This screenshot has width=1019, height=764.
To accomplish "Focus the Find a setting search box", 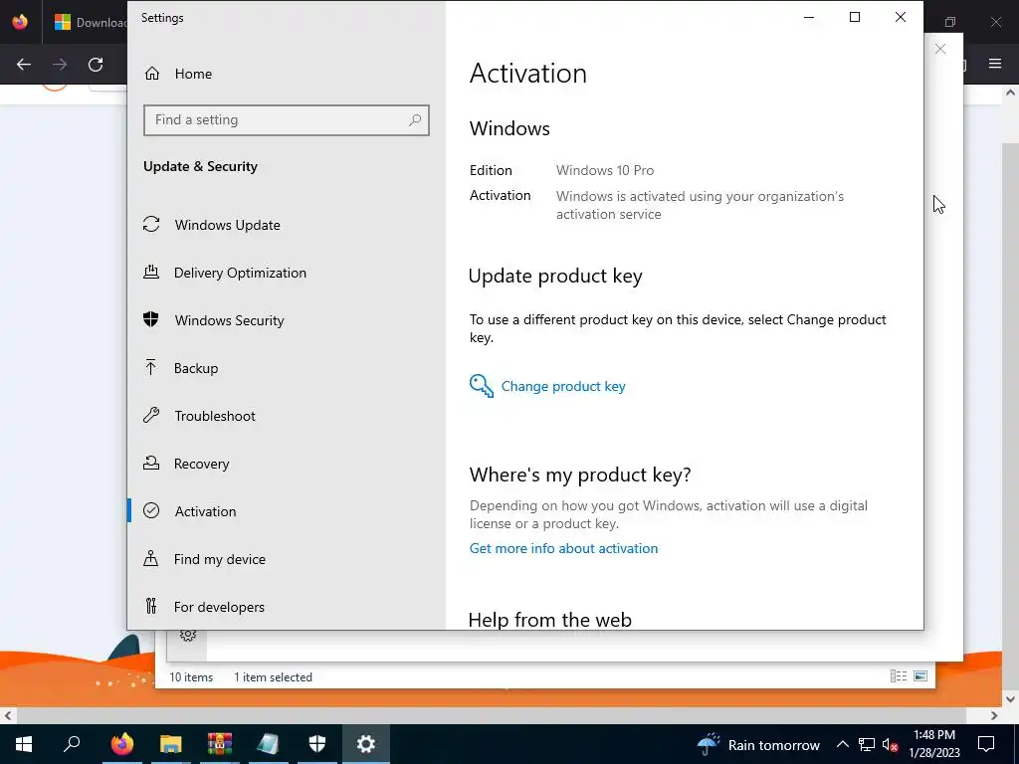I will (x=286, y=120).
